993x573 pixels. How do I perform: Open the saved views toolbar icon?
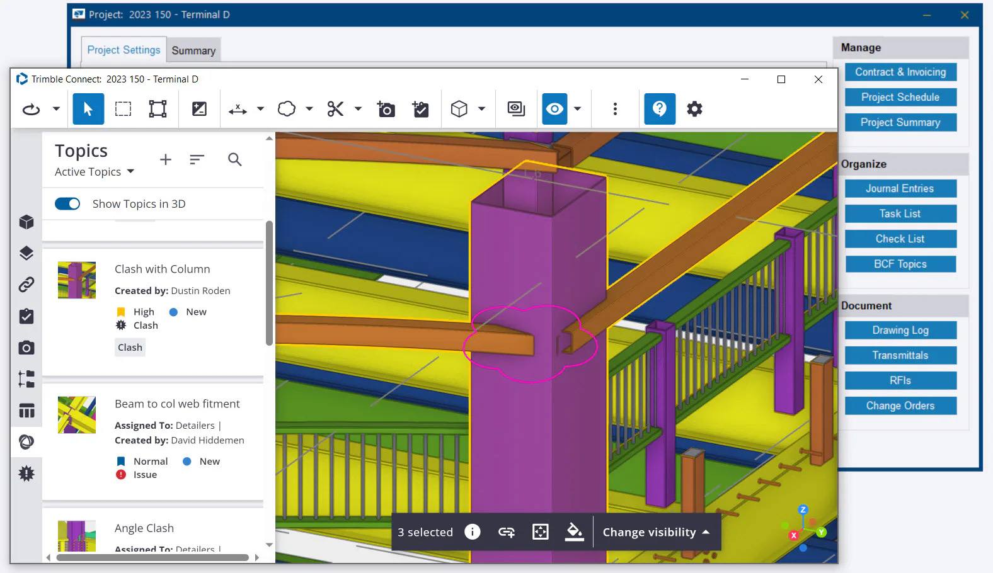pyautogui.click(x=516, y=109)
